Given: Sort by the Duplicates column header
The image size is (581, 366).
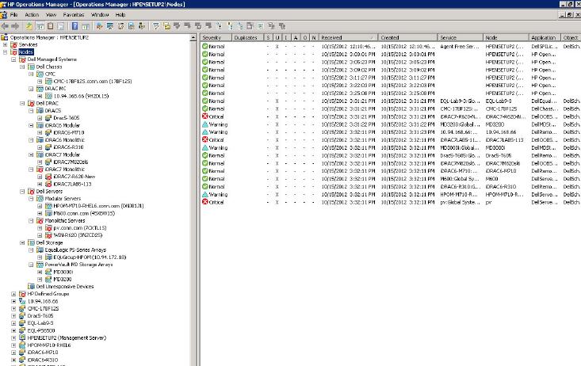Looking at the screenshot, I should click(x=247, y=37).
